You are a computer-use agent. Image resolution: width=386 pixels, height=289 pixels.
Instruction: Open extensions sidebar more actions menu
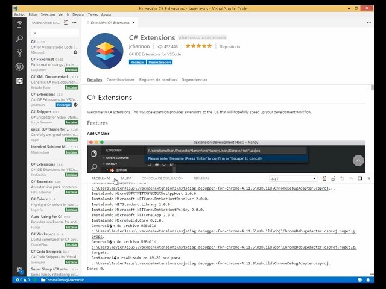coord(74,23)
